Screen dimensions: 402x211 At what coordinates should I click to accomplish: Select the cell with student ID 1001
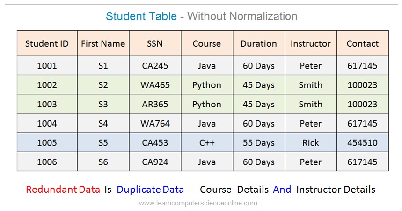47,66
